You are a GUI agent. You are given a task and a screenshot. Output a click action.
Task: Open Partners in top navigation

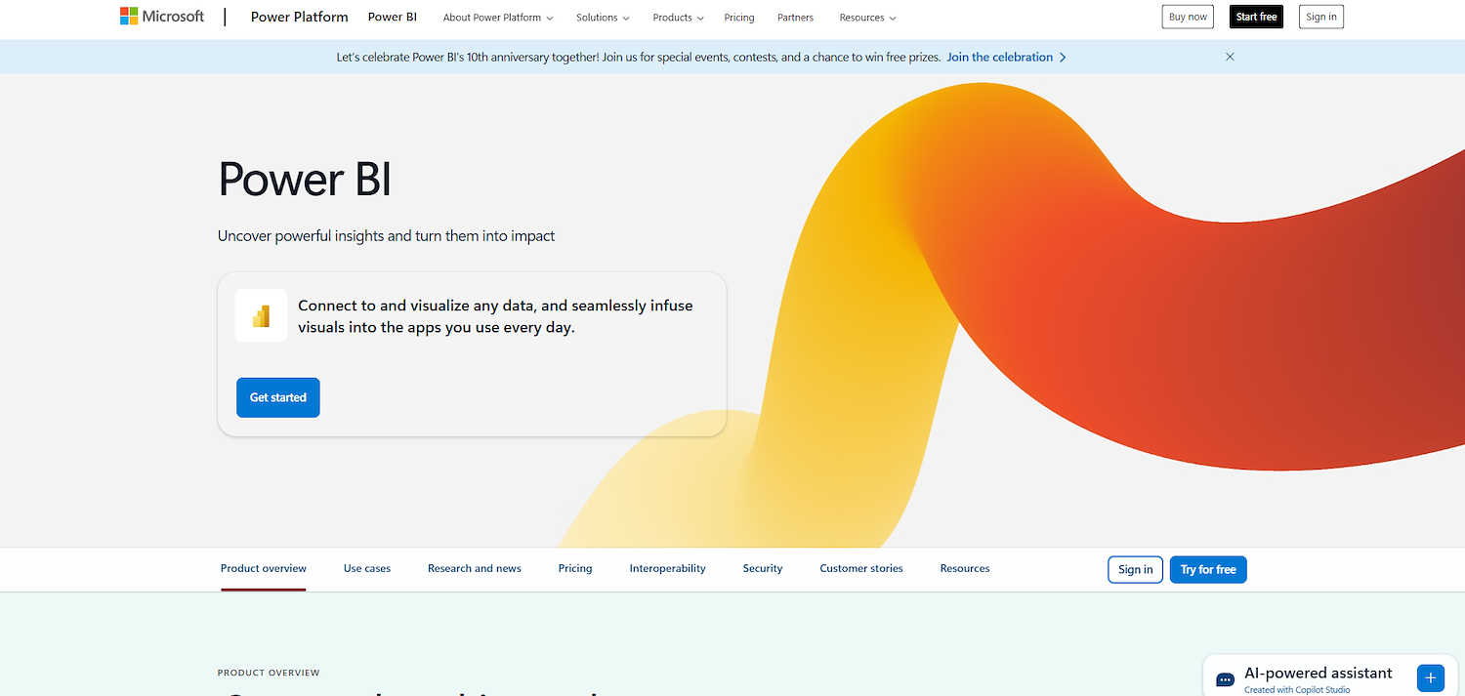[795, 18]
